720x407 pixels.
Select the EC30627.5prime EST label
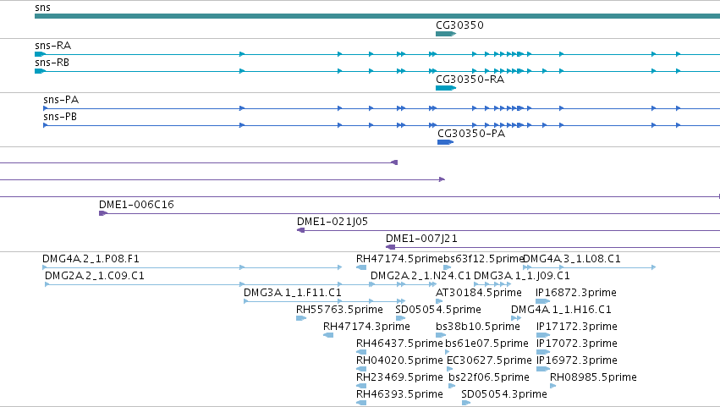coord(489,360)
